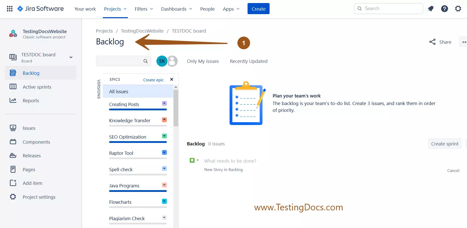Toggle the Recently Updated quick filter
This screenshot has height=228, width=467.
(x=249, y=61)
